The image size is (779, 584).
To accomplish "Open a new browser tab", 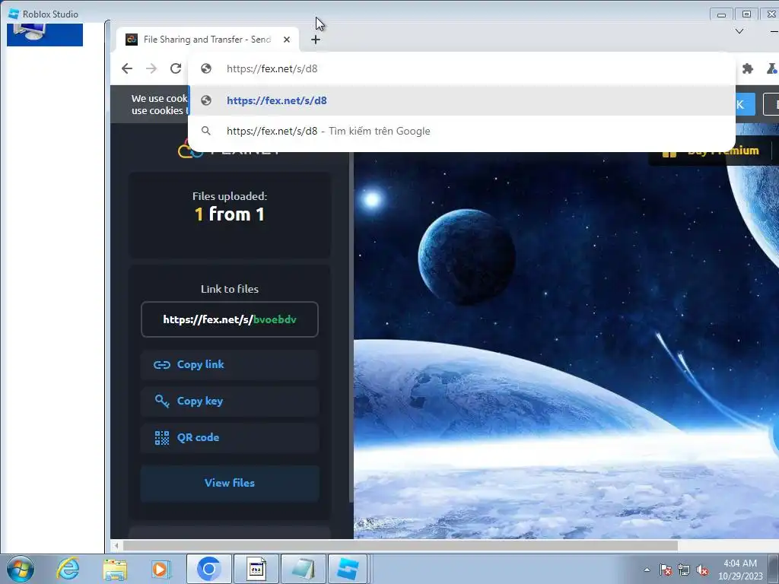I will (x=316, y=40).
